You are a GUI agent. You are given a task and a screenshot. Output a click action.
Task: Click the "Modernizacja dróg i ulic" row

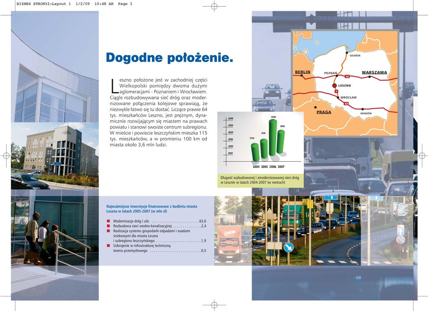[156, 221]
